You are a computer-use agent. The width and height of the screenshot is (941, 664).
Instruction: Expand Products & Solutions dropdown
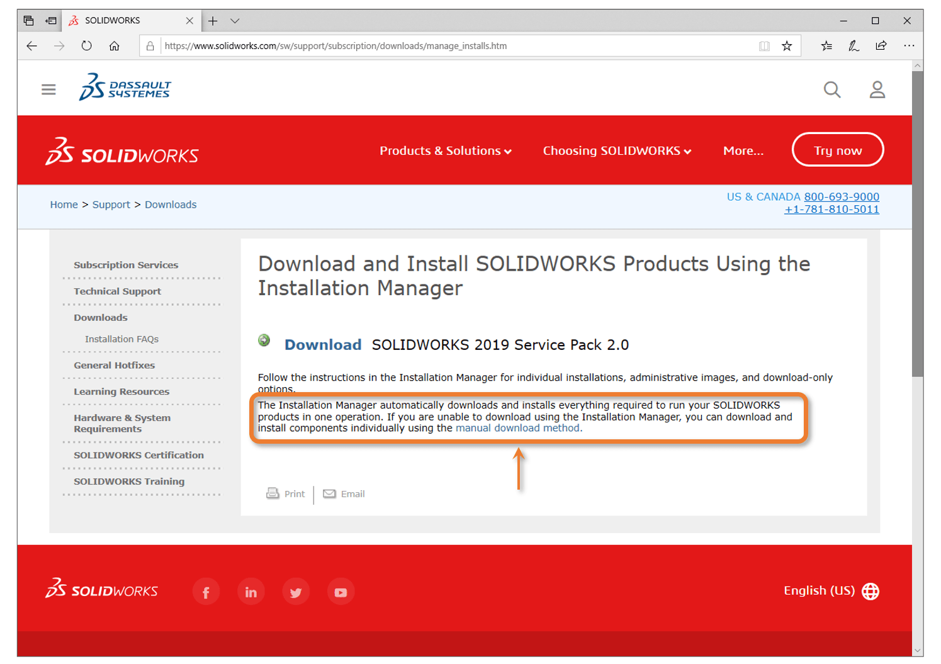[446, 151]
